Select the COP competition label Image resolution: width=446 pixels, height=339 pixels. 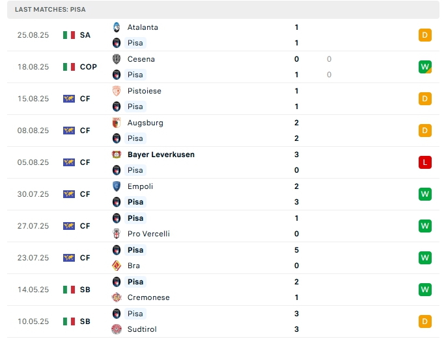click(89, 67)
